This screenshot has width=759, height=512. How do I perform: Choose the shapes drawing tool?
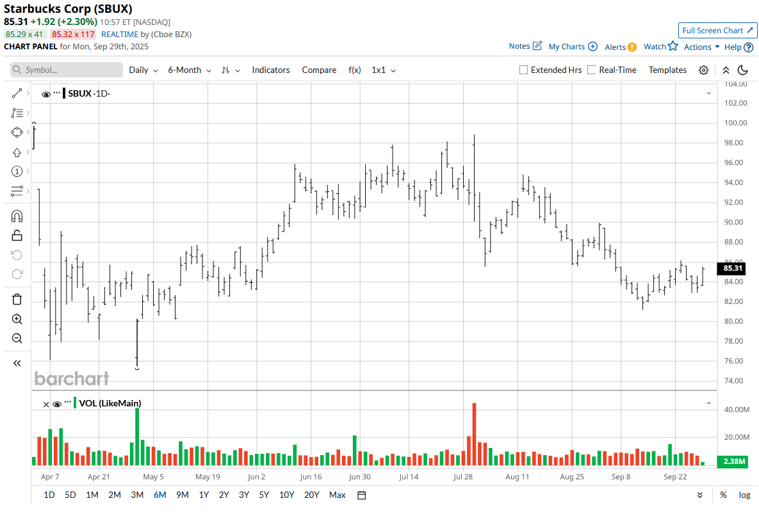pyautogui.click(x=17, y=132)
